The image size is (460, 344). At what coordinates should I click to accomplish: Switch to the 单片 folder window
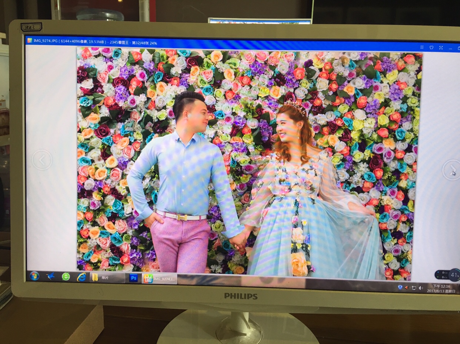pyautogui.click(x=107, y=277)
